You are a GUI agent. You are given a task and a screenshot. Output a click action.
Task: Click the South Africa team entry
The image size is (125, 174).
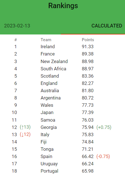(54, 69)
